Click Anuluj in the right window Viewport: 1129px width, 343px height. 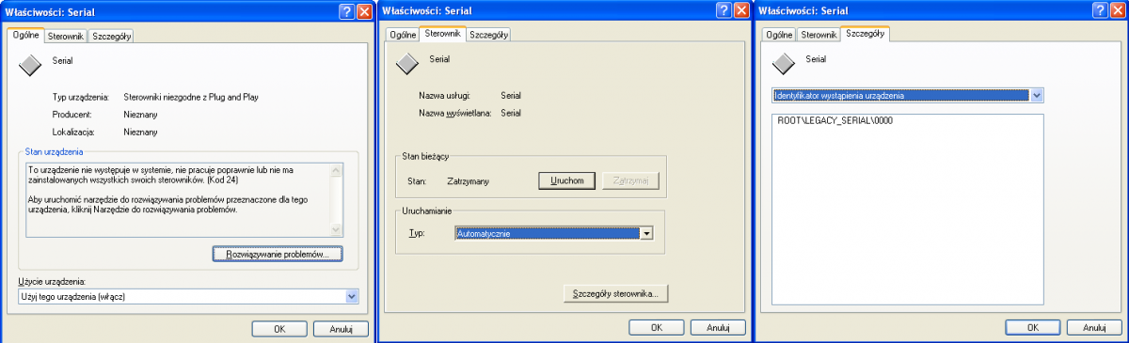tap(1093, 328)
